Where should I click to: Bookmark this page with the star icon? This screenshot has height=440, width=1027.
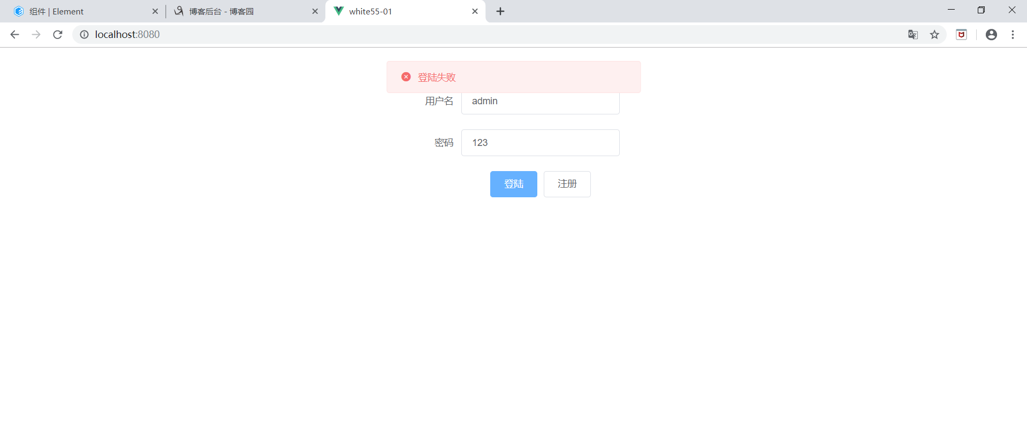pyautogui.click(x=934, y=35)
